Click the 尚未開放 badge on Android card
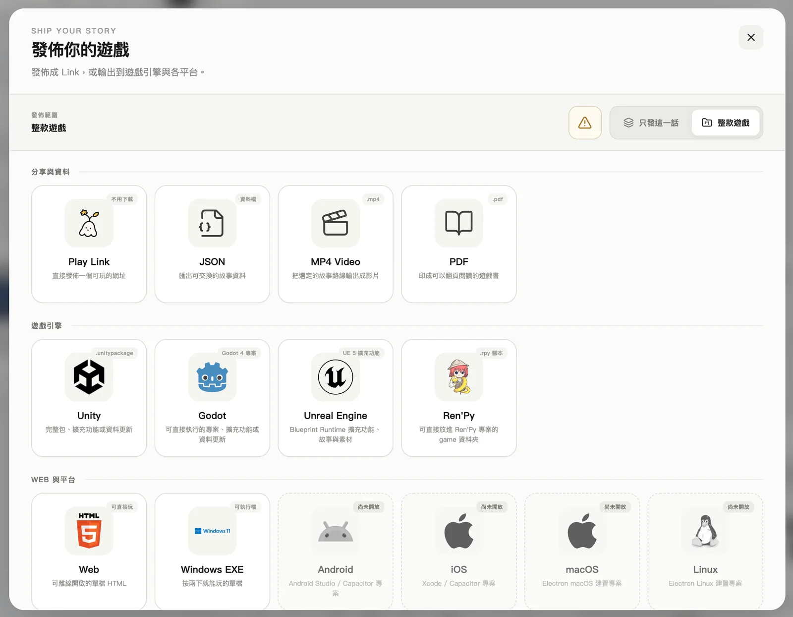 click(369, 507)
